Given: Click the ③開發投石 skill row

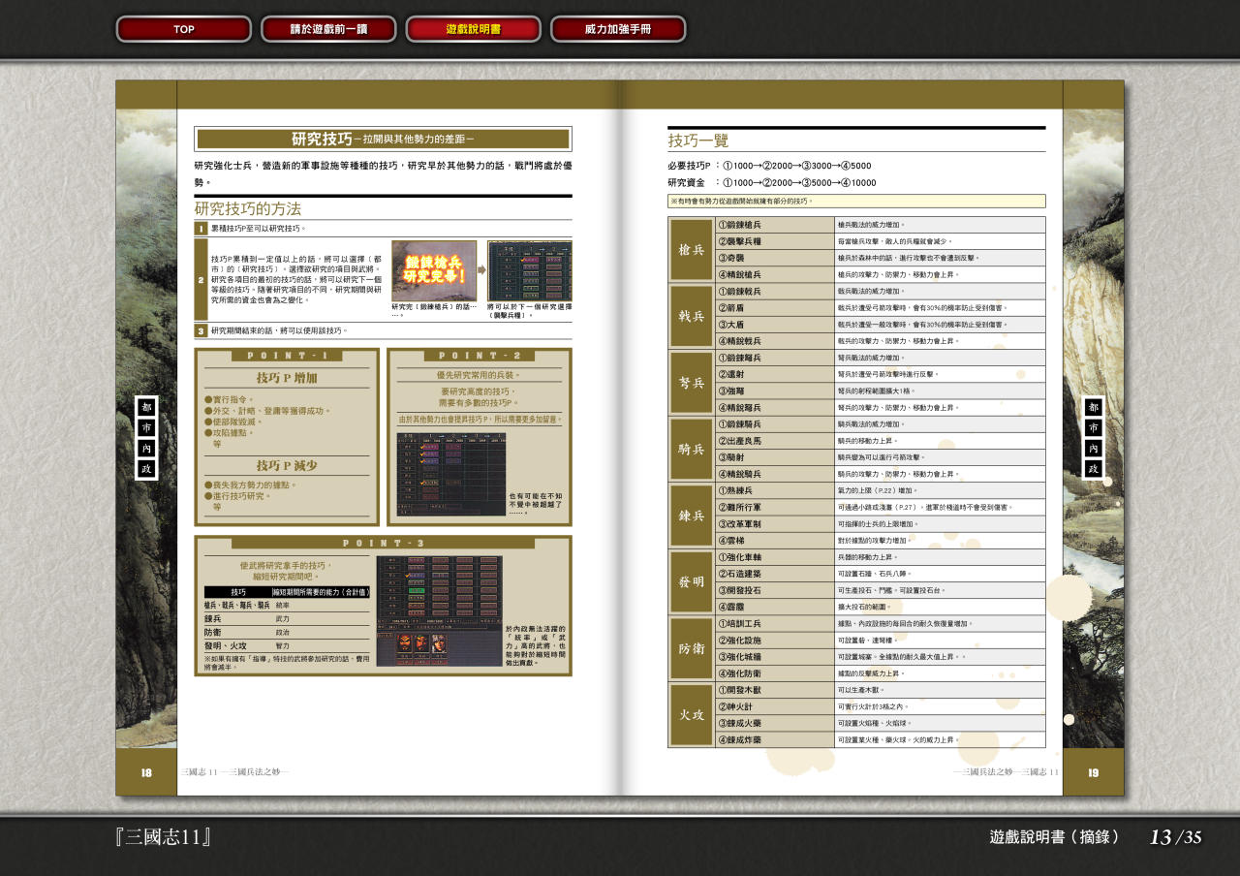Looking at the screenshot, I should (880, 590).
